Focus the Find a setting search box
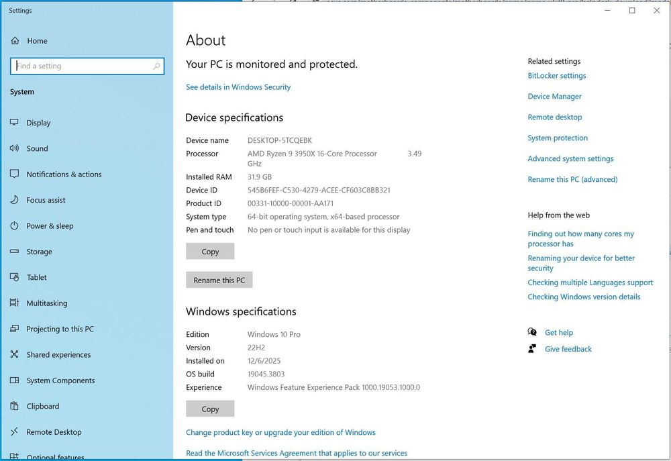The width and height of the screenshot is (671, 461). click(x=87, y=66)
